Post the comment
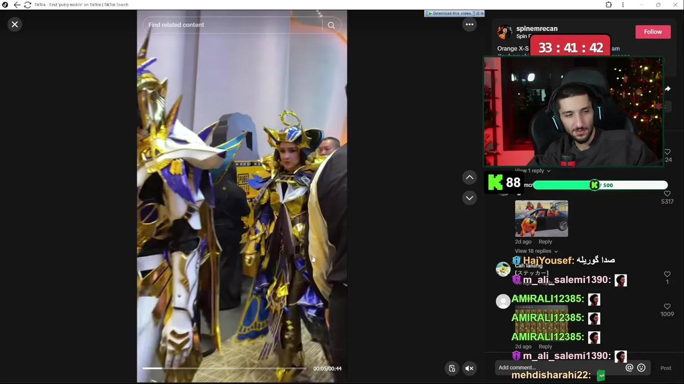This screenshot has width=684, height=384. [x=666, y=368]
